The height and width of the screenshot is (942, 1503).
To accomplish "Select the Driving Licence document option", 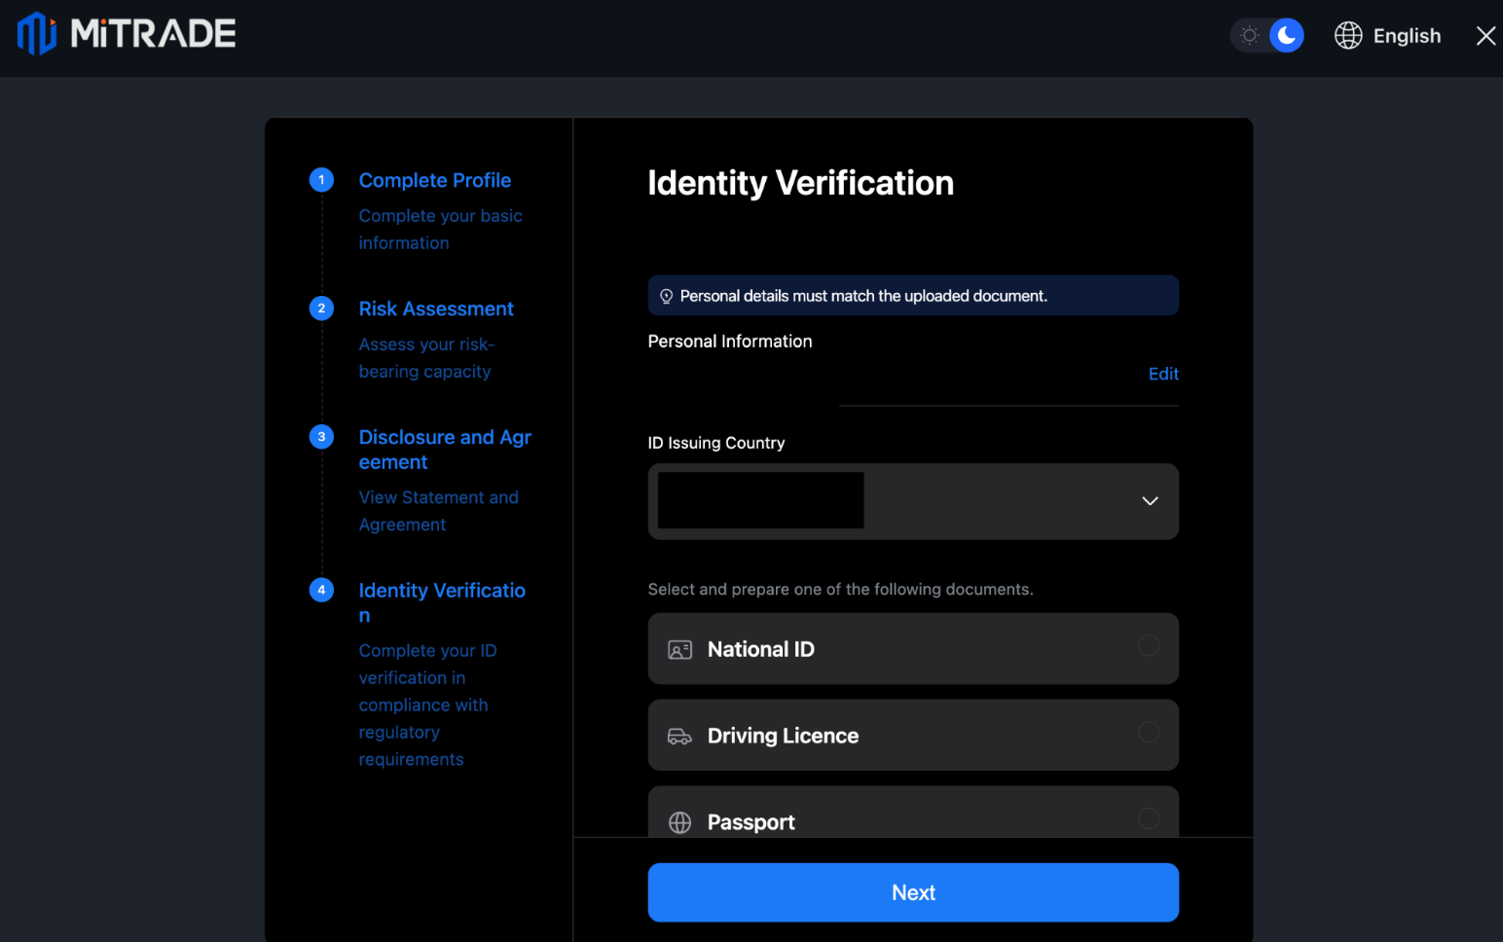I will [913, 736].
